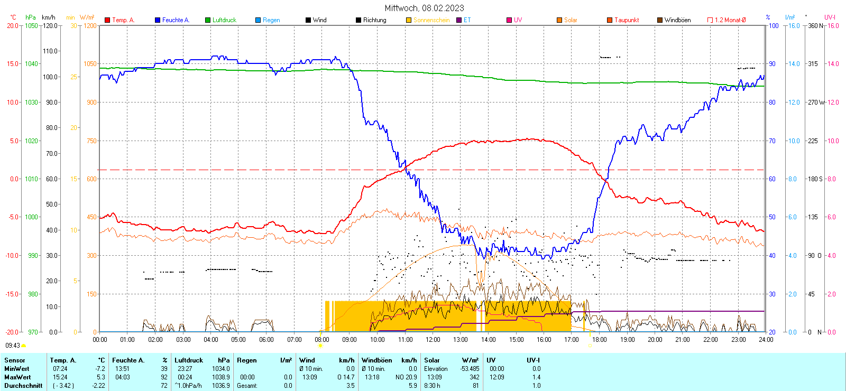This screenshot has width=846, height=391.
Task: Click the purple ET legend square
Action: click(459, 20)
